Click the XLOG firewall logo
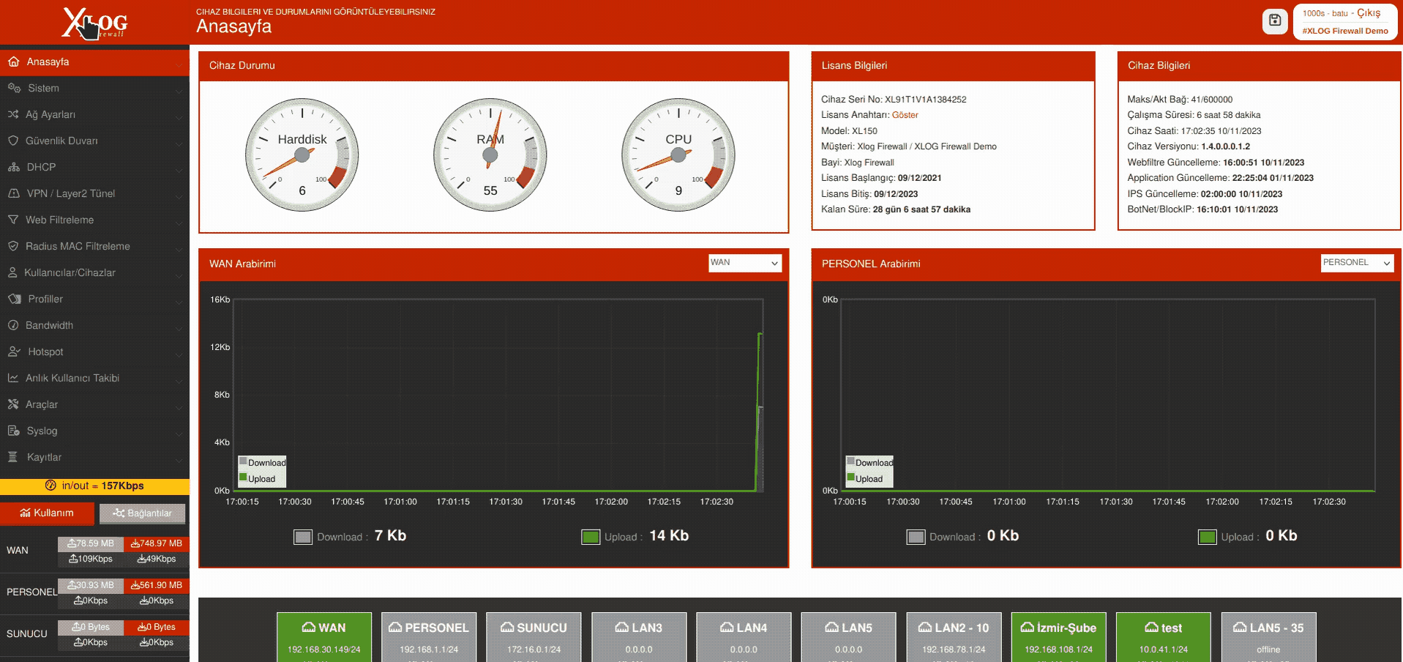Screen dimensions: 1403x662 (x=95, y=23)
